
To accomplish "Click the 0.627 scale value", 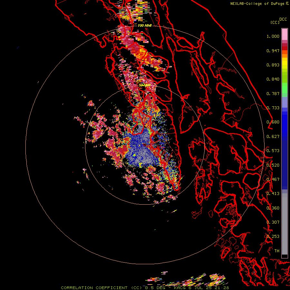I will [x=273, y=137].
